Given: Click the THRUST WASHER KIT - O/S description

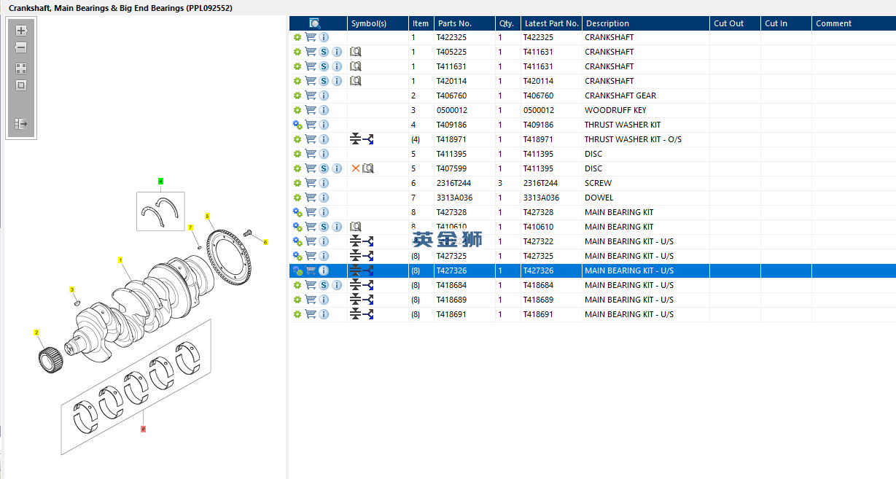Looking at the screenshot, I should coord(633,139).
